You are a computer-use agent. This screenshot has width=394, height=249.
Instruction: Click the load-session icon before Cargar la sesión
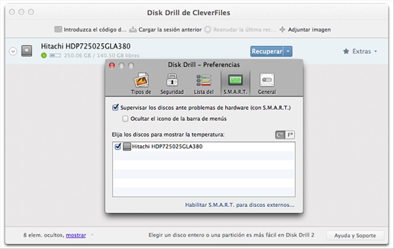click(133, 30)
